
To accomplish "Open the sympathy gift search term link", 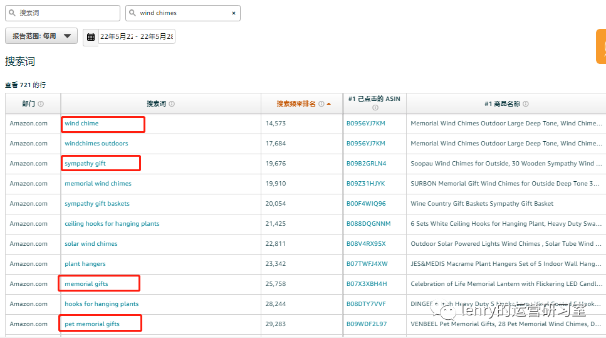I will (85, 164).
